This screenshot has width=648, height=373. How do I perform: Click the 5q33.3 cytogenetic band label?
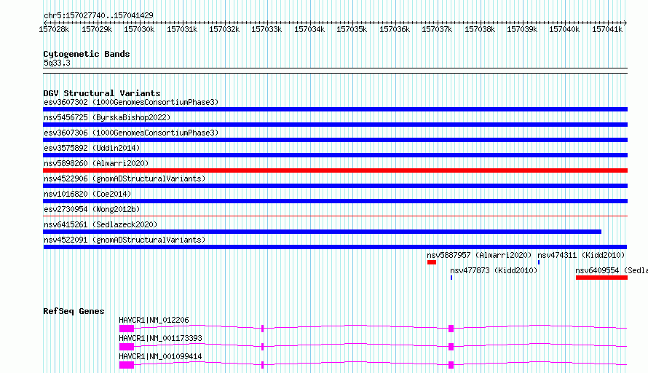click(57, 63)
